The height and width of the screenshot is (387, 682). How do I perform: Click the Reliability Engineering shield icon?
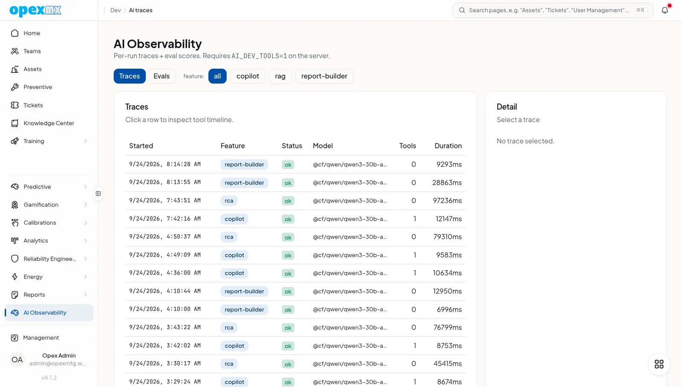coord(15,259)
